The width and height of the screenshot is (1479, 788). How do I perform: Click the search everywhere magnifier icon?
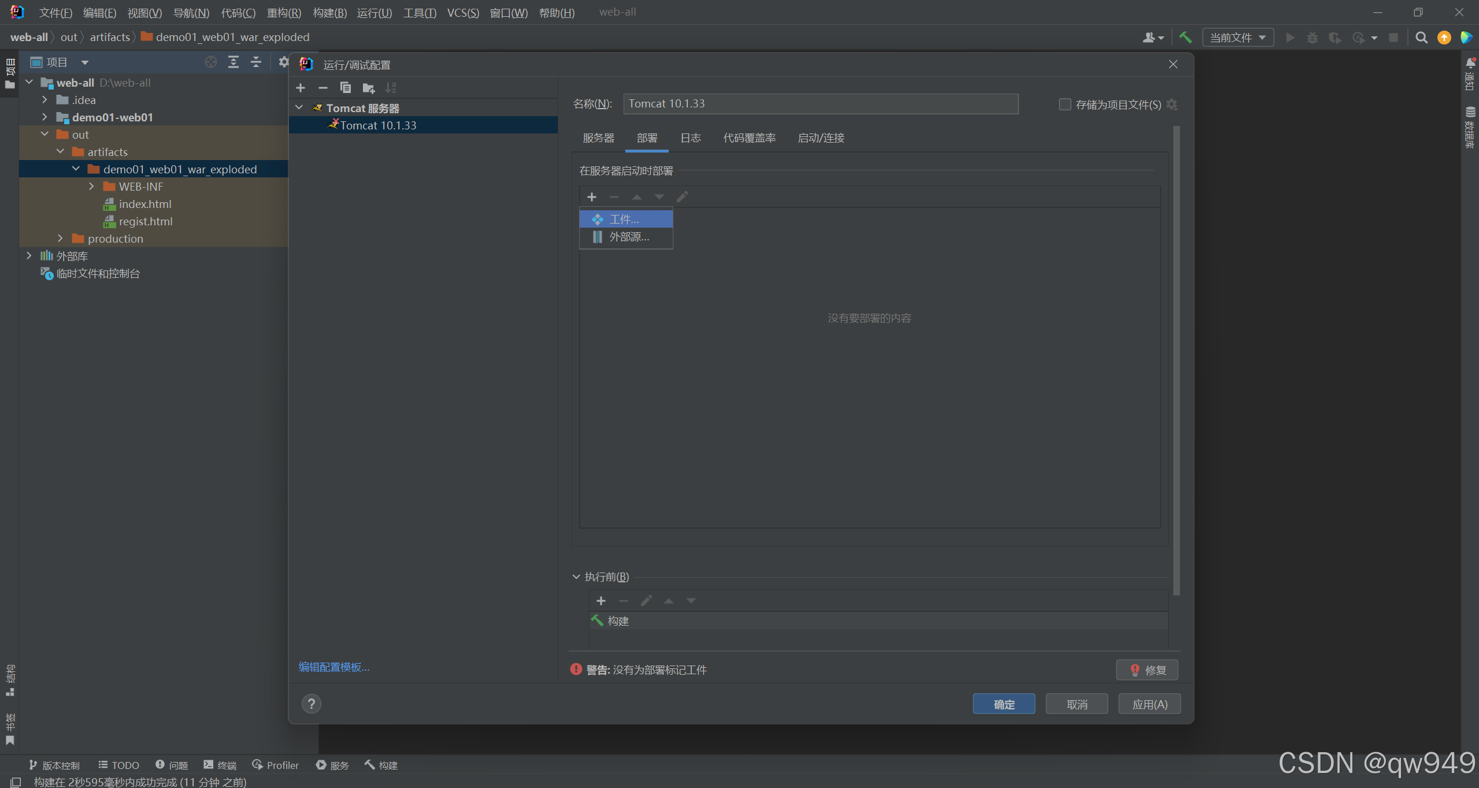(x=1421, y=38)
